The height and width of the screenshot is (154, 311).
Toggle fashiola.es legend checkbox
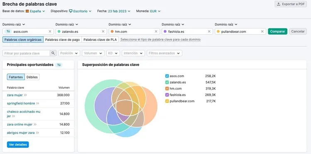coord(167,95)
